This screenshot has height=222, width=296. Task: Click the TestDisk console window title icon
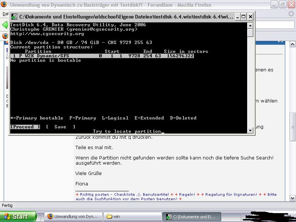[x=14, y=17]
